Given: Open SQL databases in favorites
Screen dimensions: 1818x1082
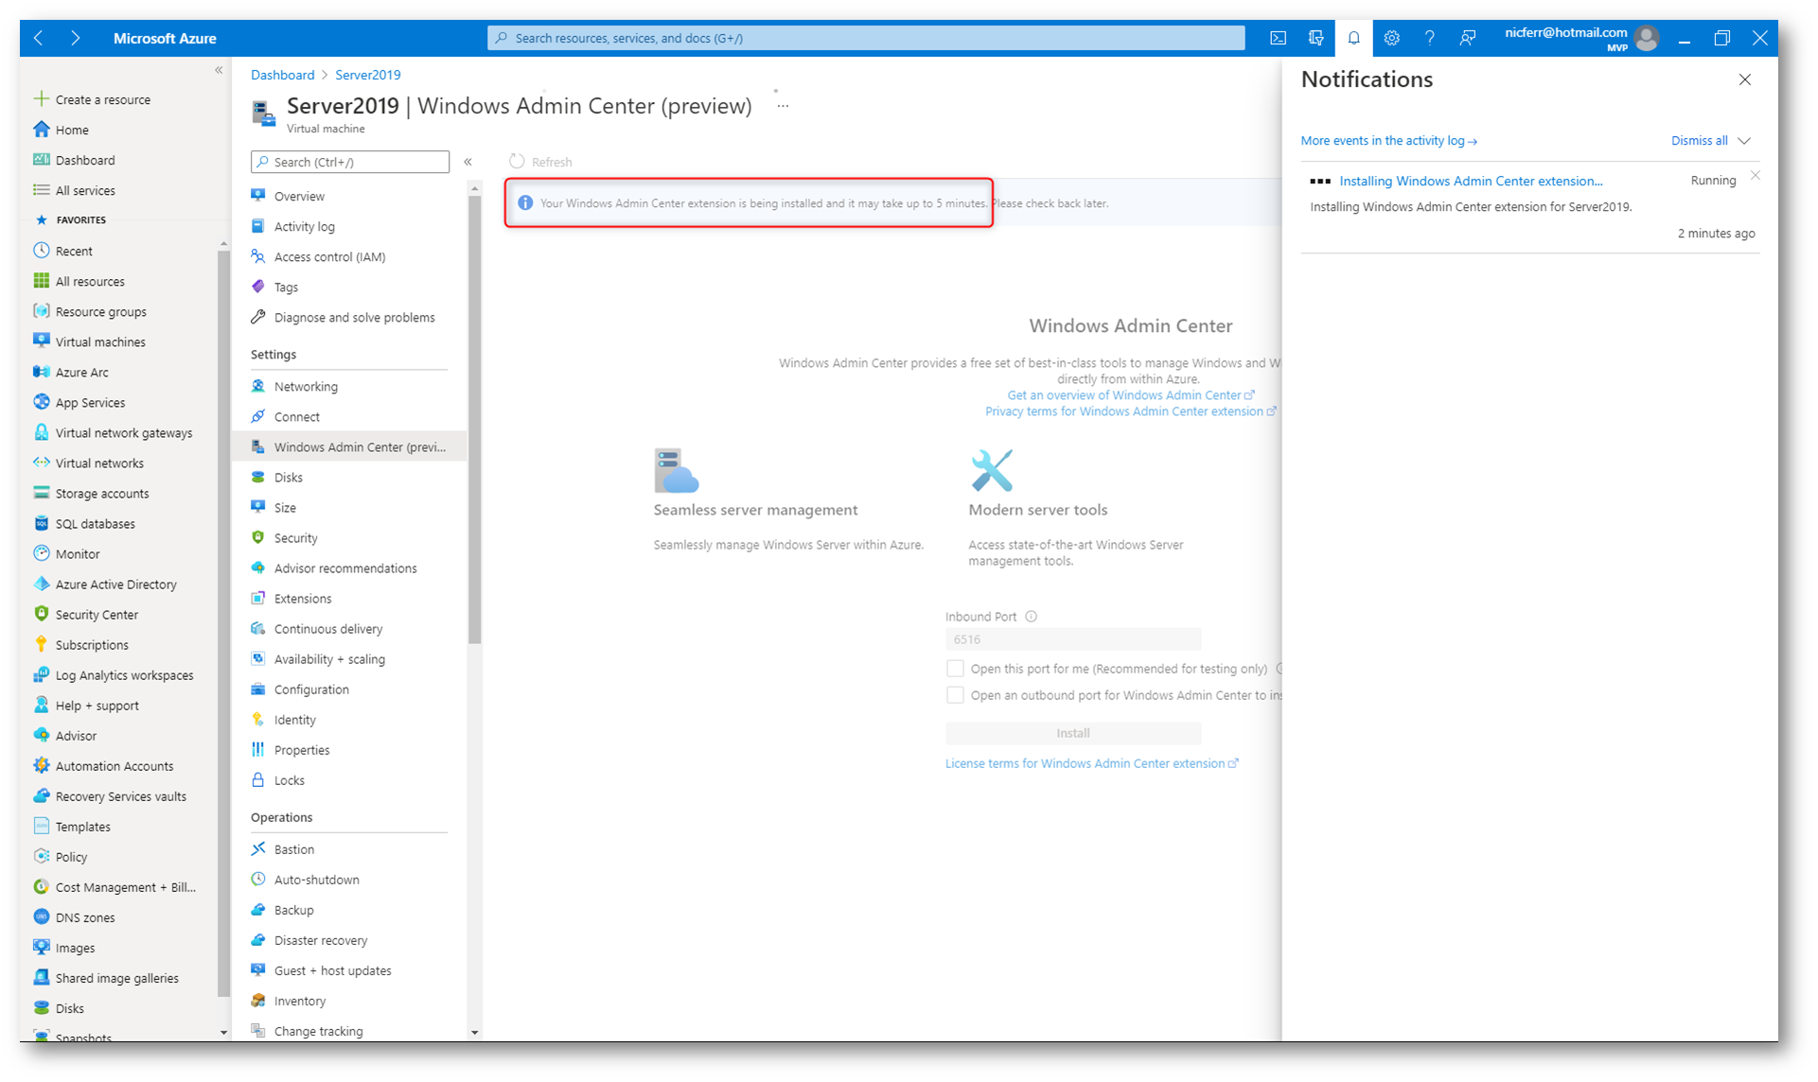Looking at the screenshot, I should pos(95,523).
